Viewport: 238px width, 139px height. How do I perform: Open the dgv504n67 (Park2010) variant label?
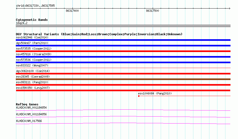32,43
